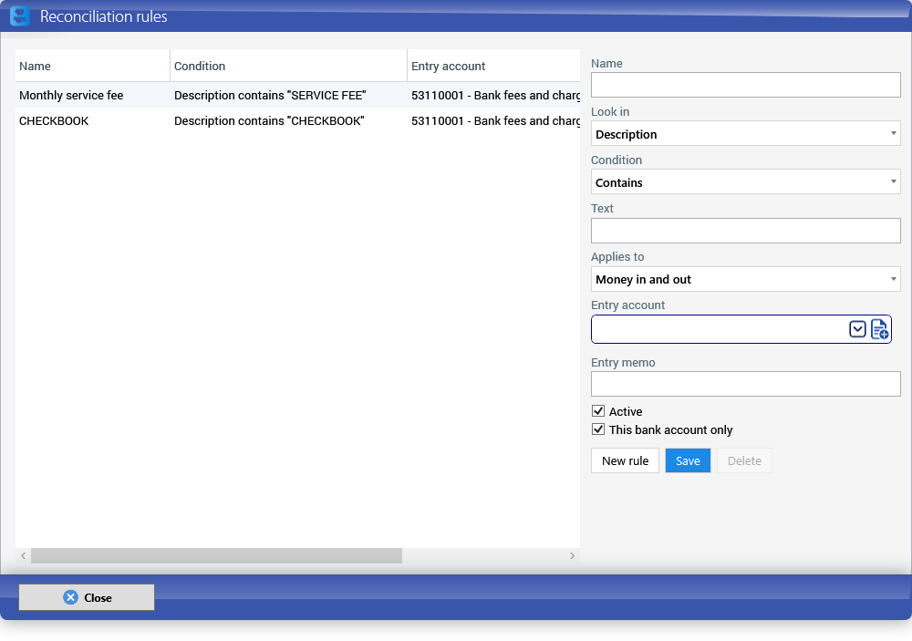
Task: Click the horizontal scrollbar thumb in rules list
Action: [216, 555]
